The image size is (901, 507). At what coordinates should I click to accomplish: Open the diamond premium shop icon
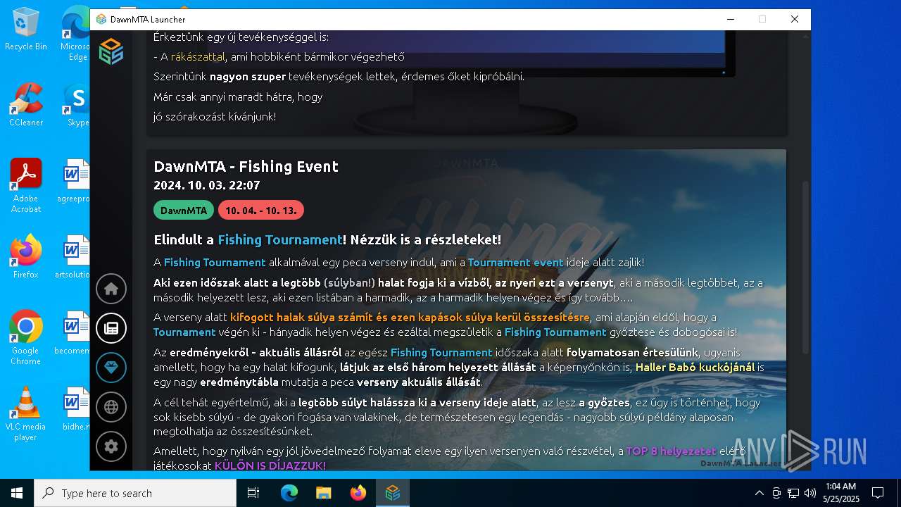(x=111, y=368)
